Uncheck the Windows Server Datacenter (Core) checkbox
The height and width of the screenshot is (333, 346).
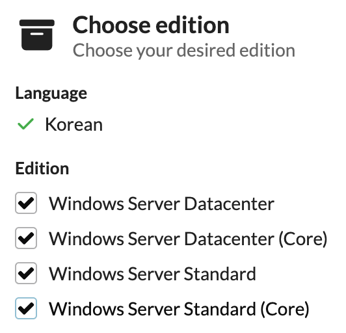[x=26, y=238]
